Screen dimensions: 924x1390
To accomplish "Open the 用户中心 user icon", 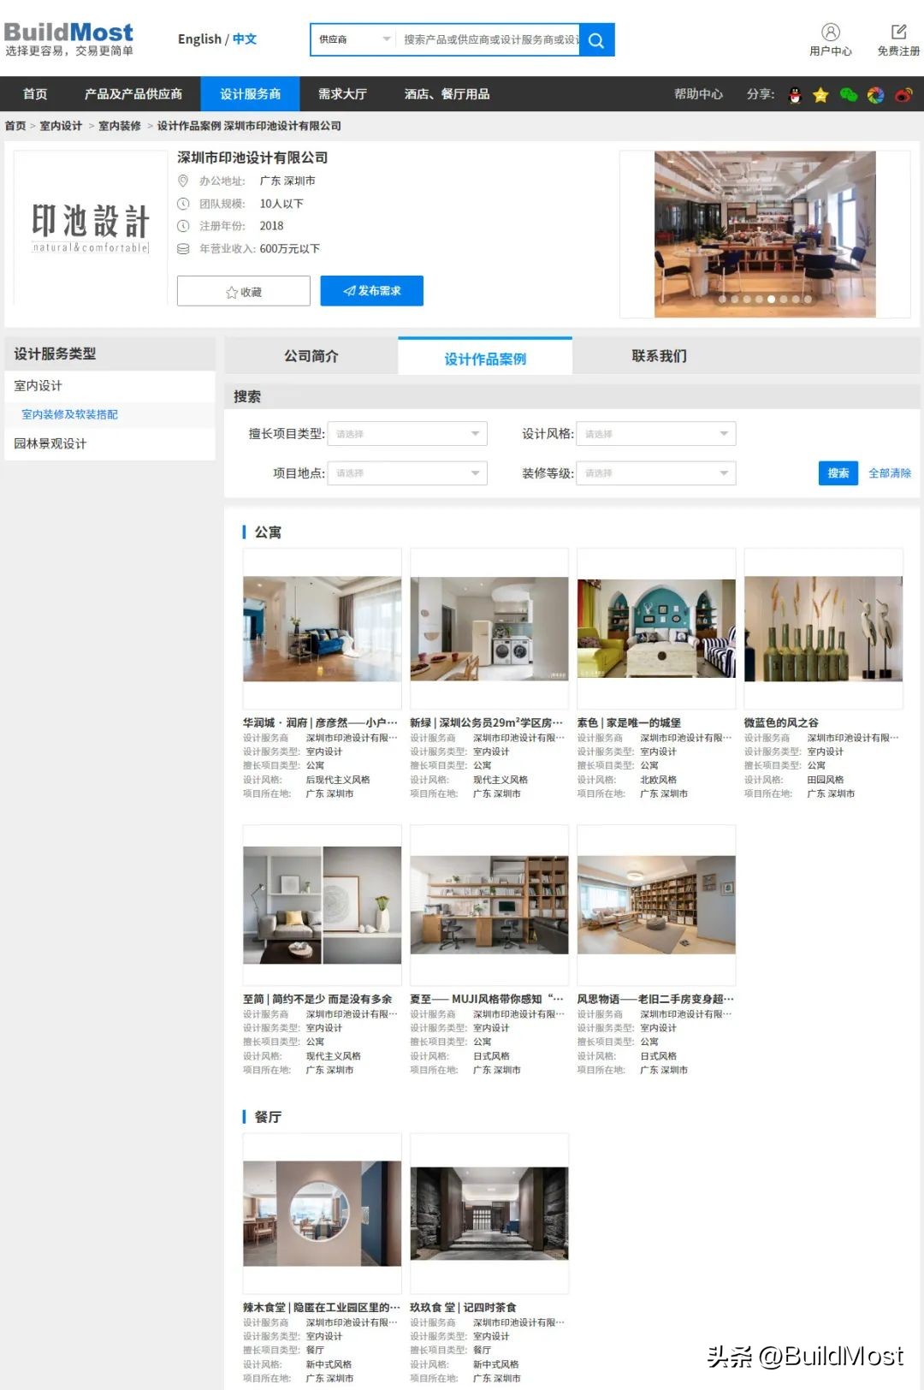I will click(x=830, y=33).
